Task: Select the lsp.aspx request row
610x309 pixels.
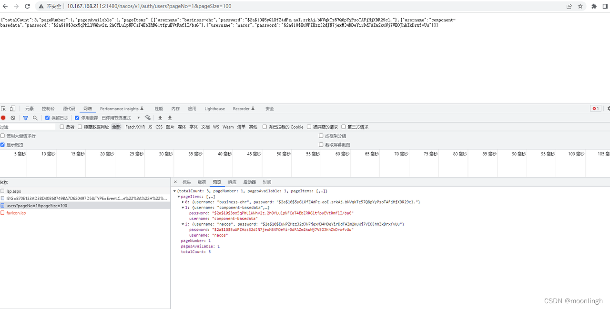Action: tap(85, 191)
